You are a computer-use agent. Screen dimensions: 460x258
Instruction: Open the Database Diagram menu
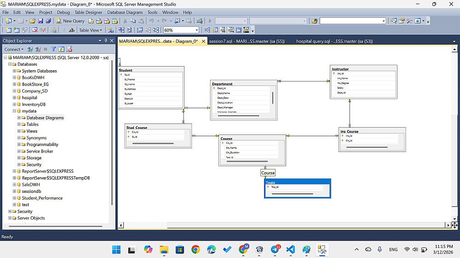[125, 12]
